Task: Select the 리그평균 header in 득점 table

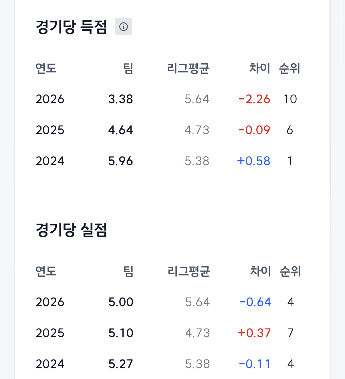Action: point(189,68)
